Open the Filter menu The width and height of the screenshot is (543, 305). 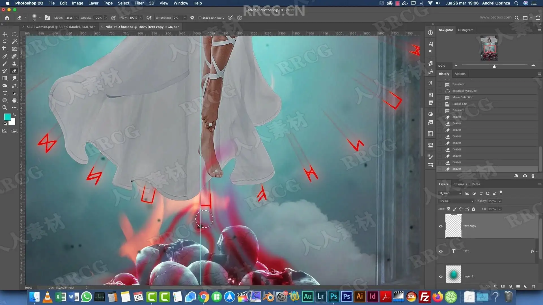coord(139,3)
